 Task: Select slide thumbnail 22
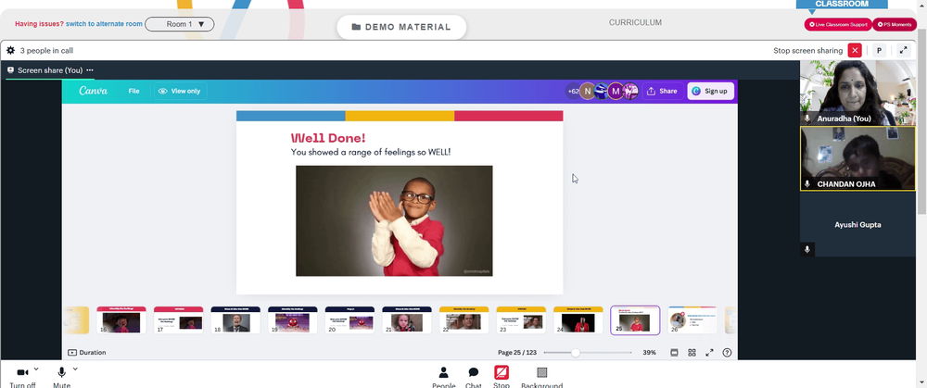tap(464, 320)
